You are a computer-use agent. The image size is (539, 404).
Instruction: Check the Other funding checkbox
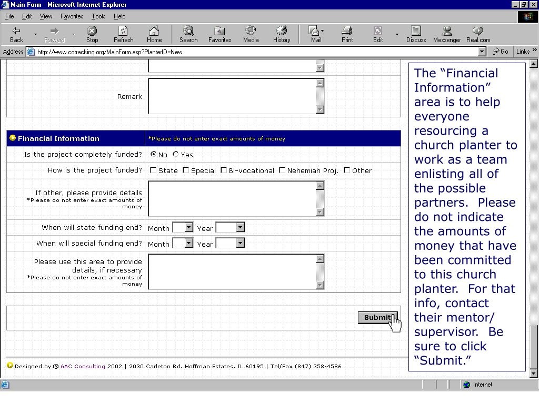(347, 170)
